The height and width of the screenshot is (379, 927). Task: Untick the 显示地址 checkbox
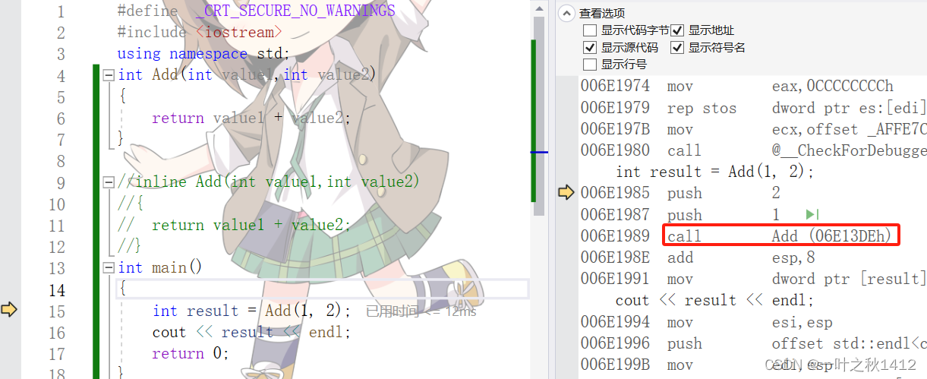pyautogui.click(x=677, y=30)
